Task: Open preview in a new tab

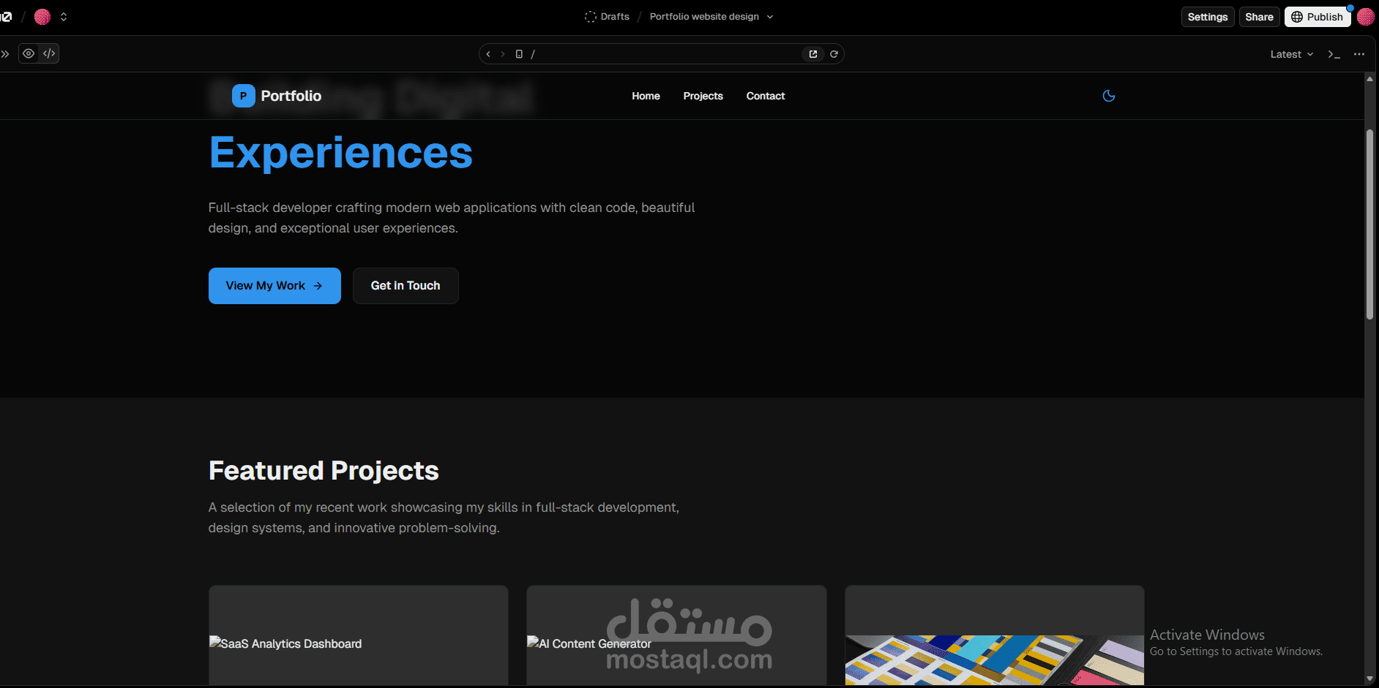Action: (x=812, y=53)
